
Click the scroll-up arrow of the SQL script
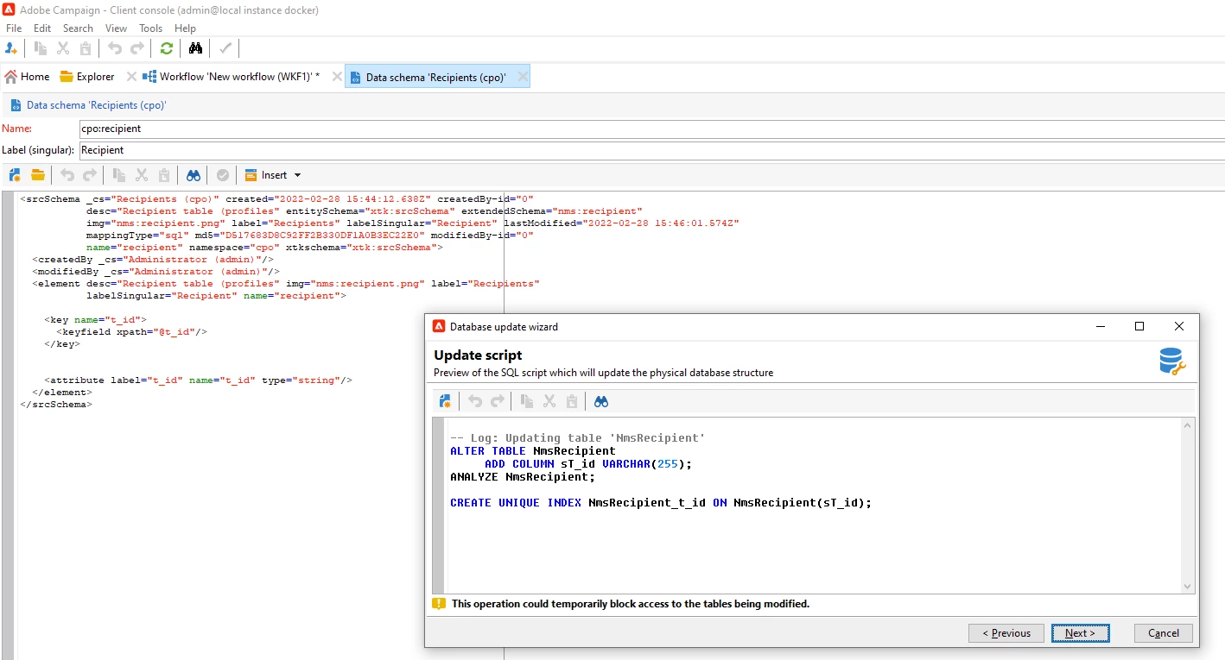pos(1188,425)
